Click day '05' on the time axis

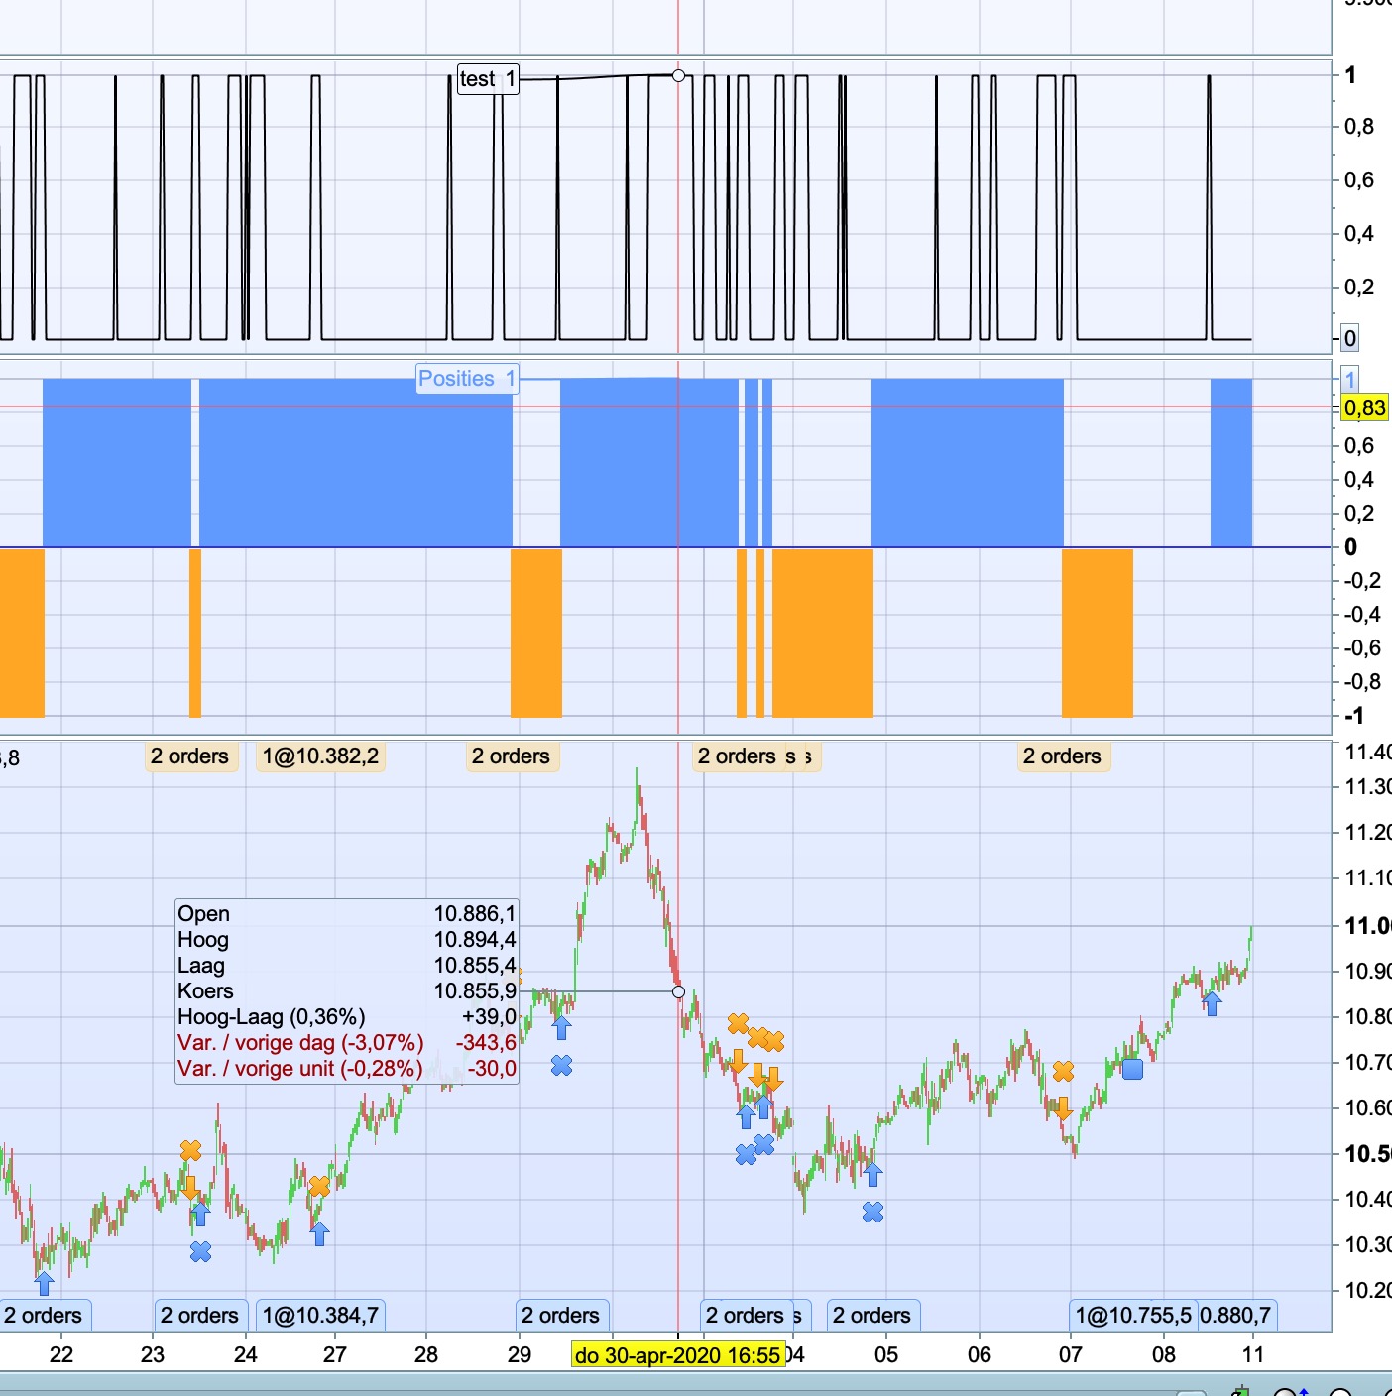click(886, 1355)
